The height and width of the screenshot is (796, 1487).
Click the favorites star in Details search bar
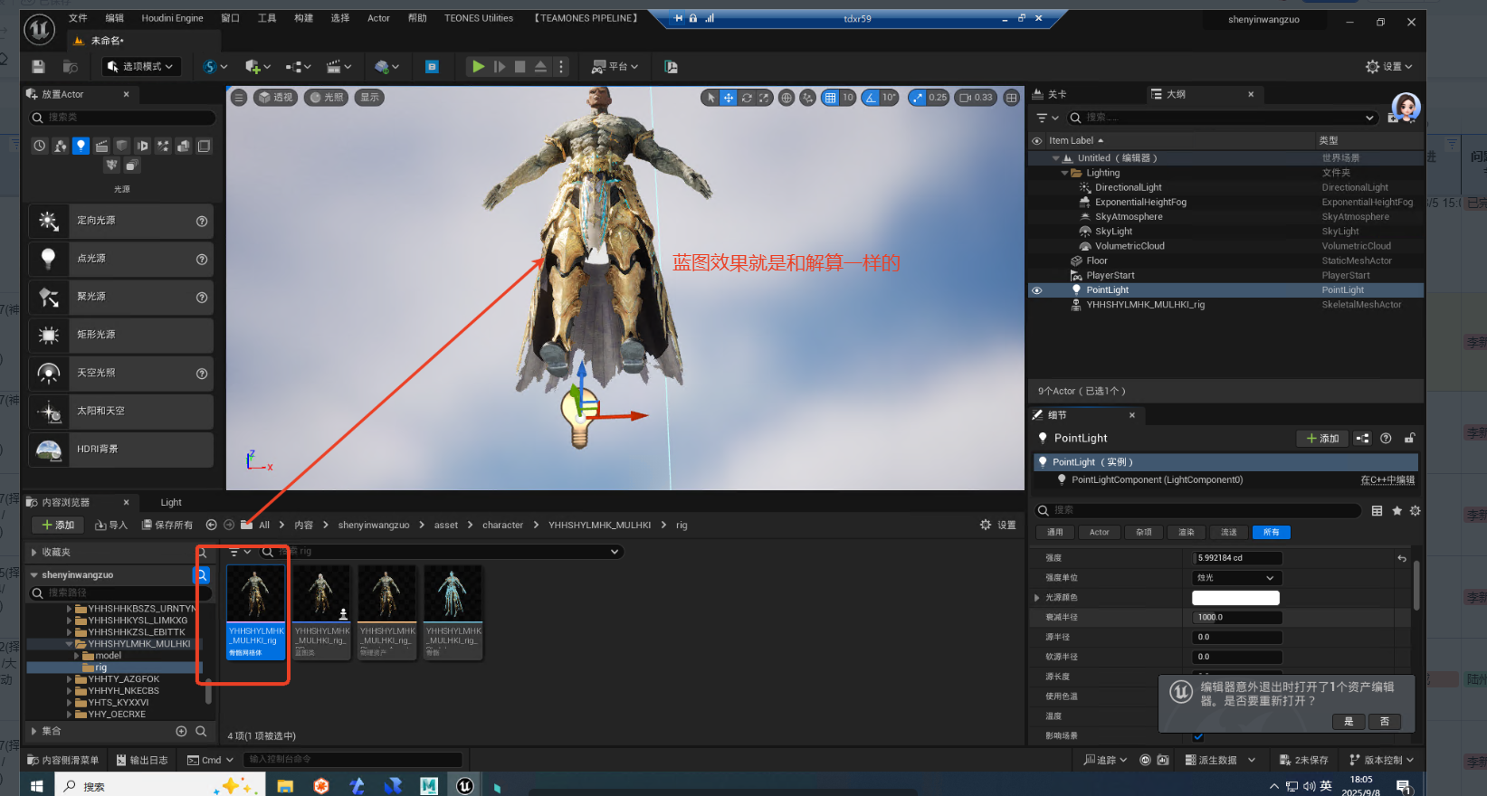(1396, 511)
